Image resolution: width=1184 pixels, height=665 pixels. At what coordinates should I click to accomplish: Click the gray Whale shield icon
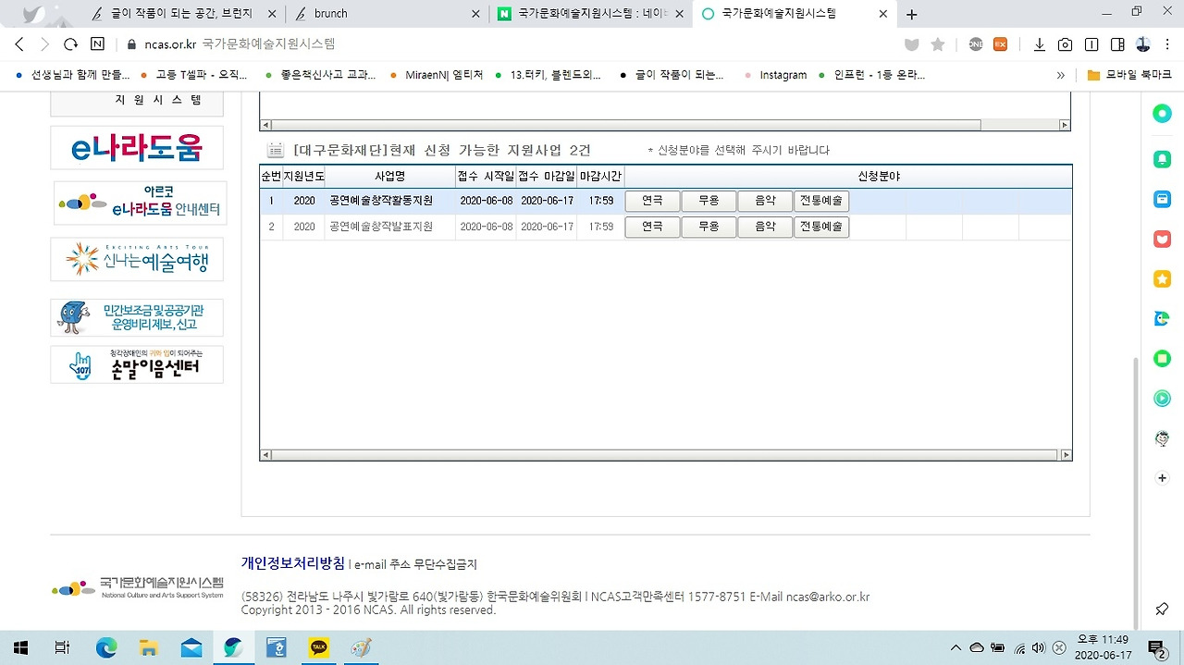(911, 44)
